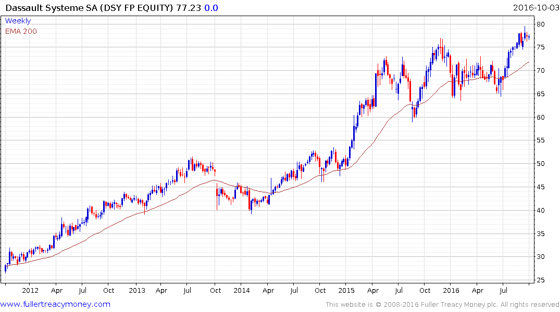Image resolution: width=560 pixels, height=312 pixels.
Task: Click the EMA 200 legend label
Action: (21, 31)
